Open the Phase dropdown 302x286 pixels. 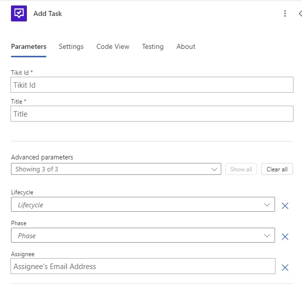coord(143,235)
